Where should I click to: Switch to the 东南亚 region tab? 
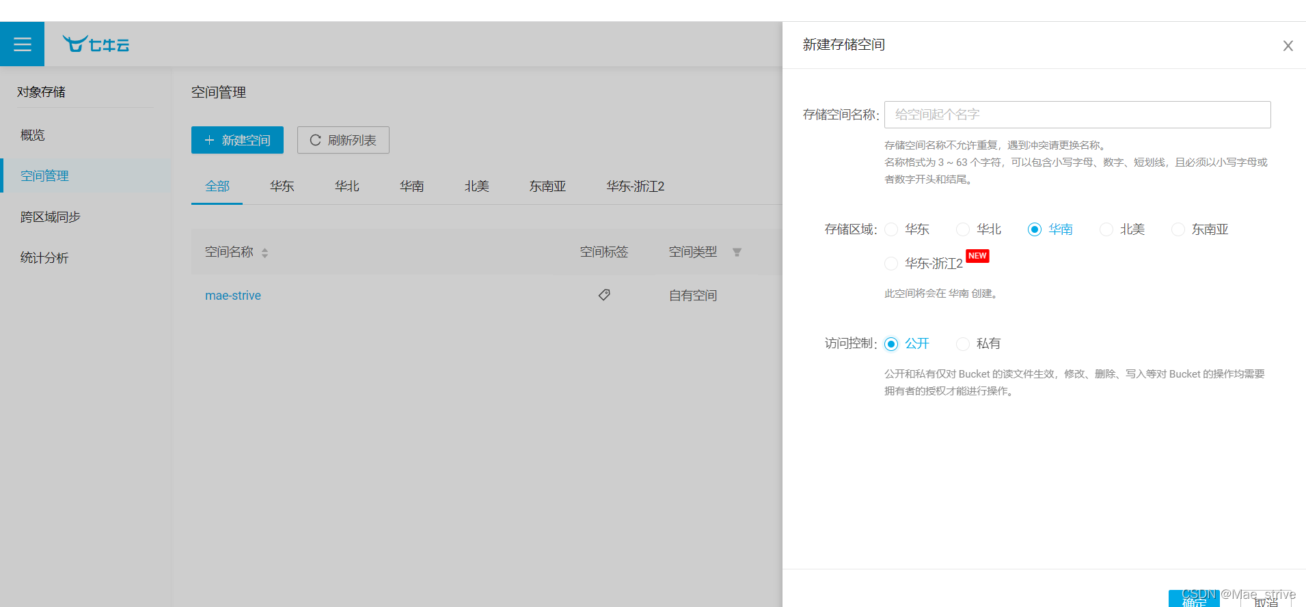pos(547,186)
